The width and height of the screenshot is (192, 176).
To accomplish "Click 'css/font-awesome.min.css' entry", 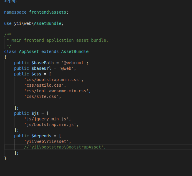I will pyautogui.click(x=56, y=91).
